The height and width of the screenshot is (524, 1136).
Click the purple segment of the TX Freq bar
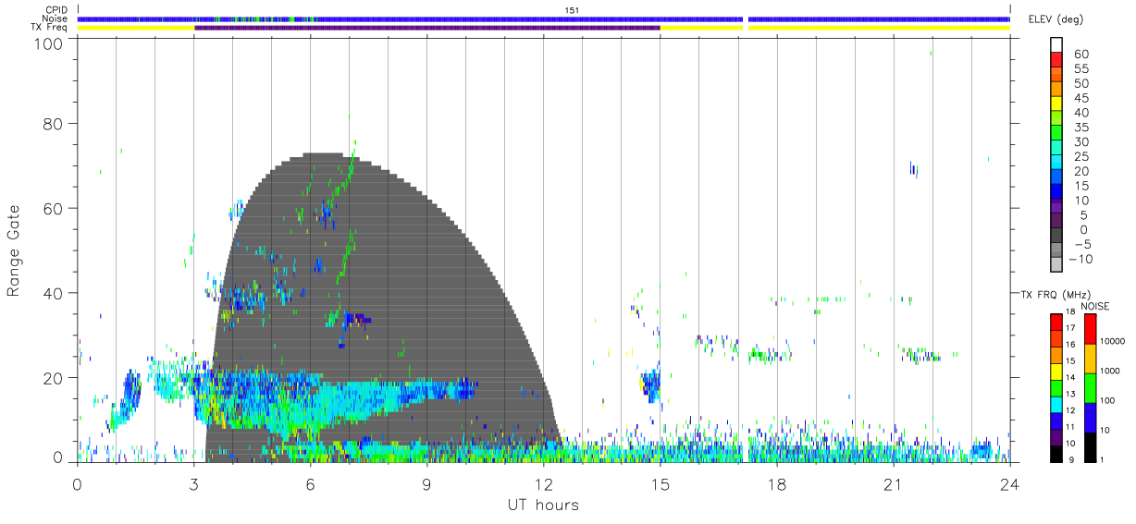pyautogui.click(x=427, y=28)
